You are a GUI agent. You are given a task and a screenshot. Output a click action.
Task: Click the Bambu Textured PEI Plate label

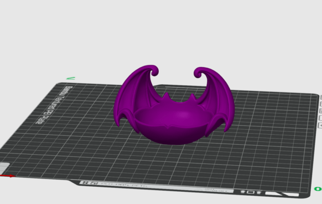pos(54,105)
